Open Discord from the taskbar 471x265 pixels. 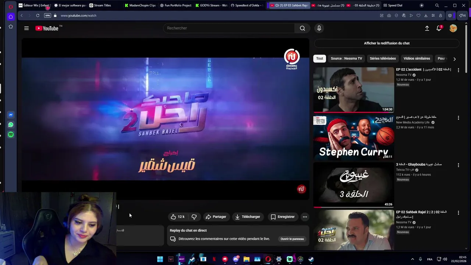pos(235,259)
